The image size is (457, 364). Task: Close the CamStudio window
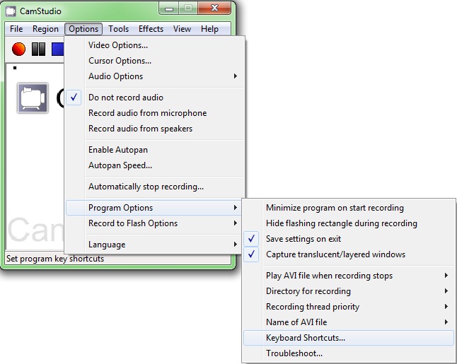click(214, 8)
